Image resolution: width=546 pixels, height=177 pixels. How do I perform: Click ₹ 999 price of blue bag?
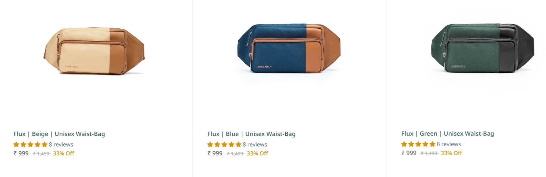215,153
